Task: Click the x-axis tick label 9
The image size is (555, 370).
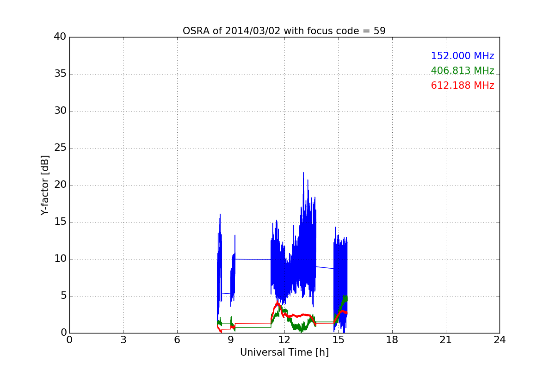Action: point(231,340)
